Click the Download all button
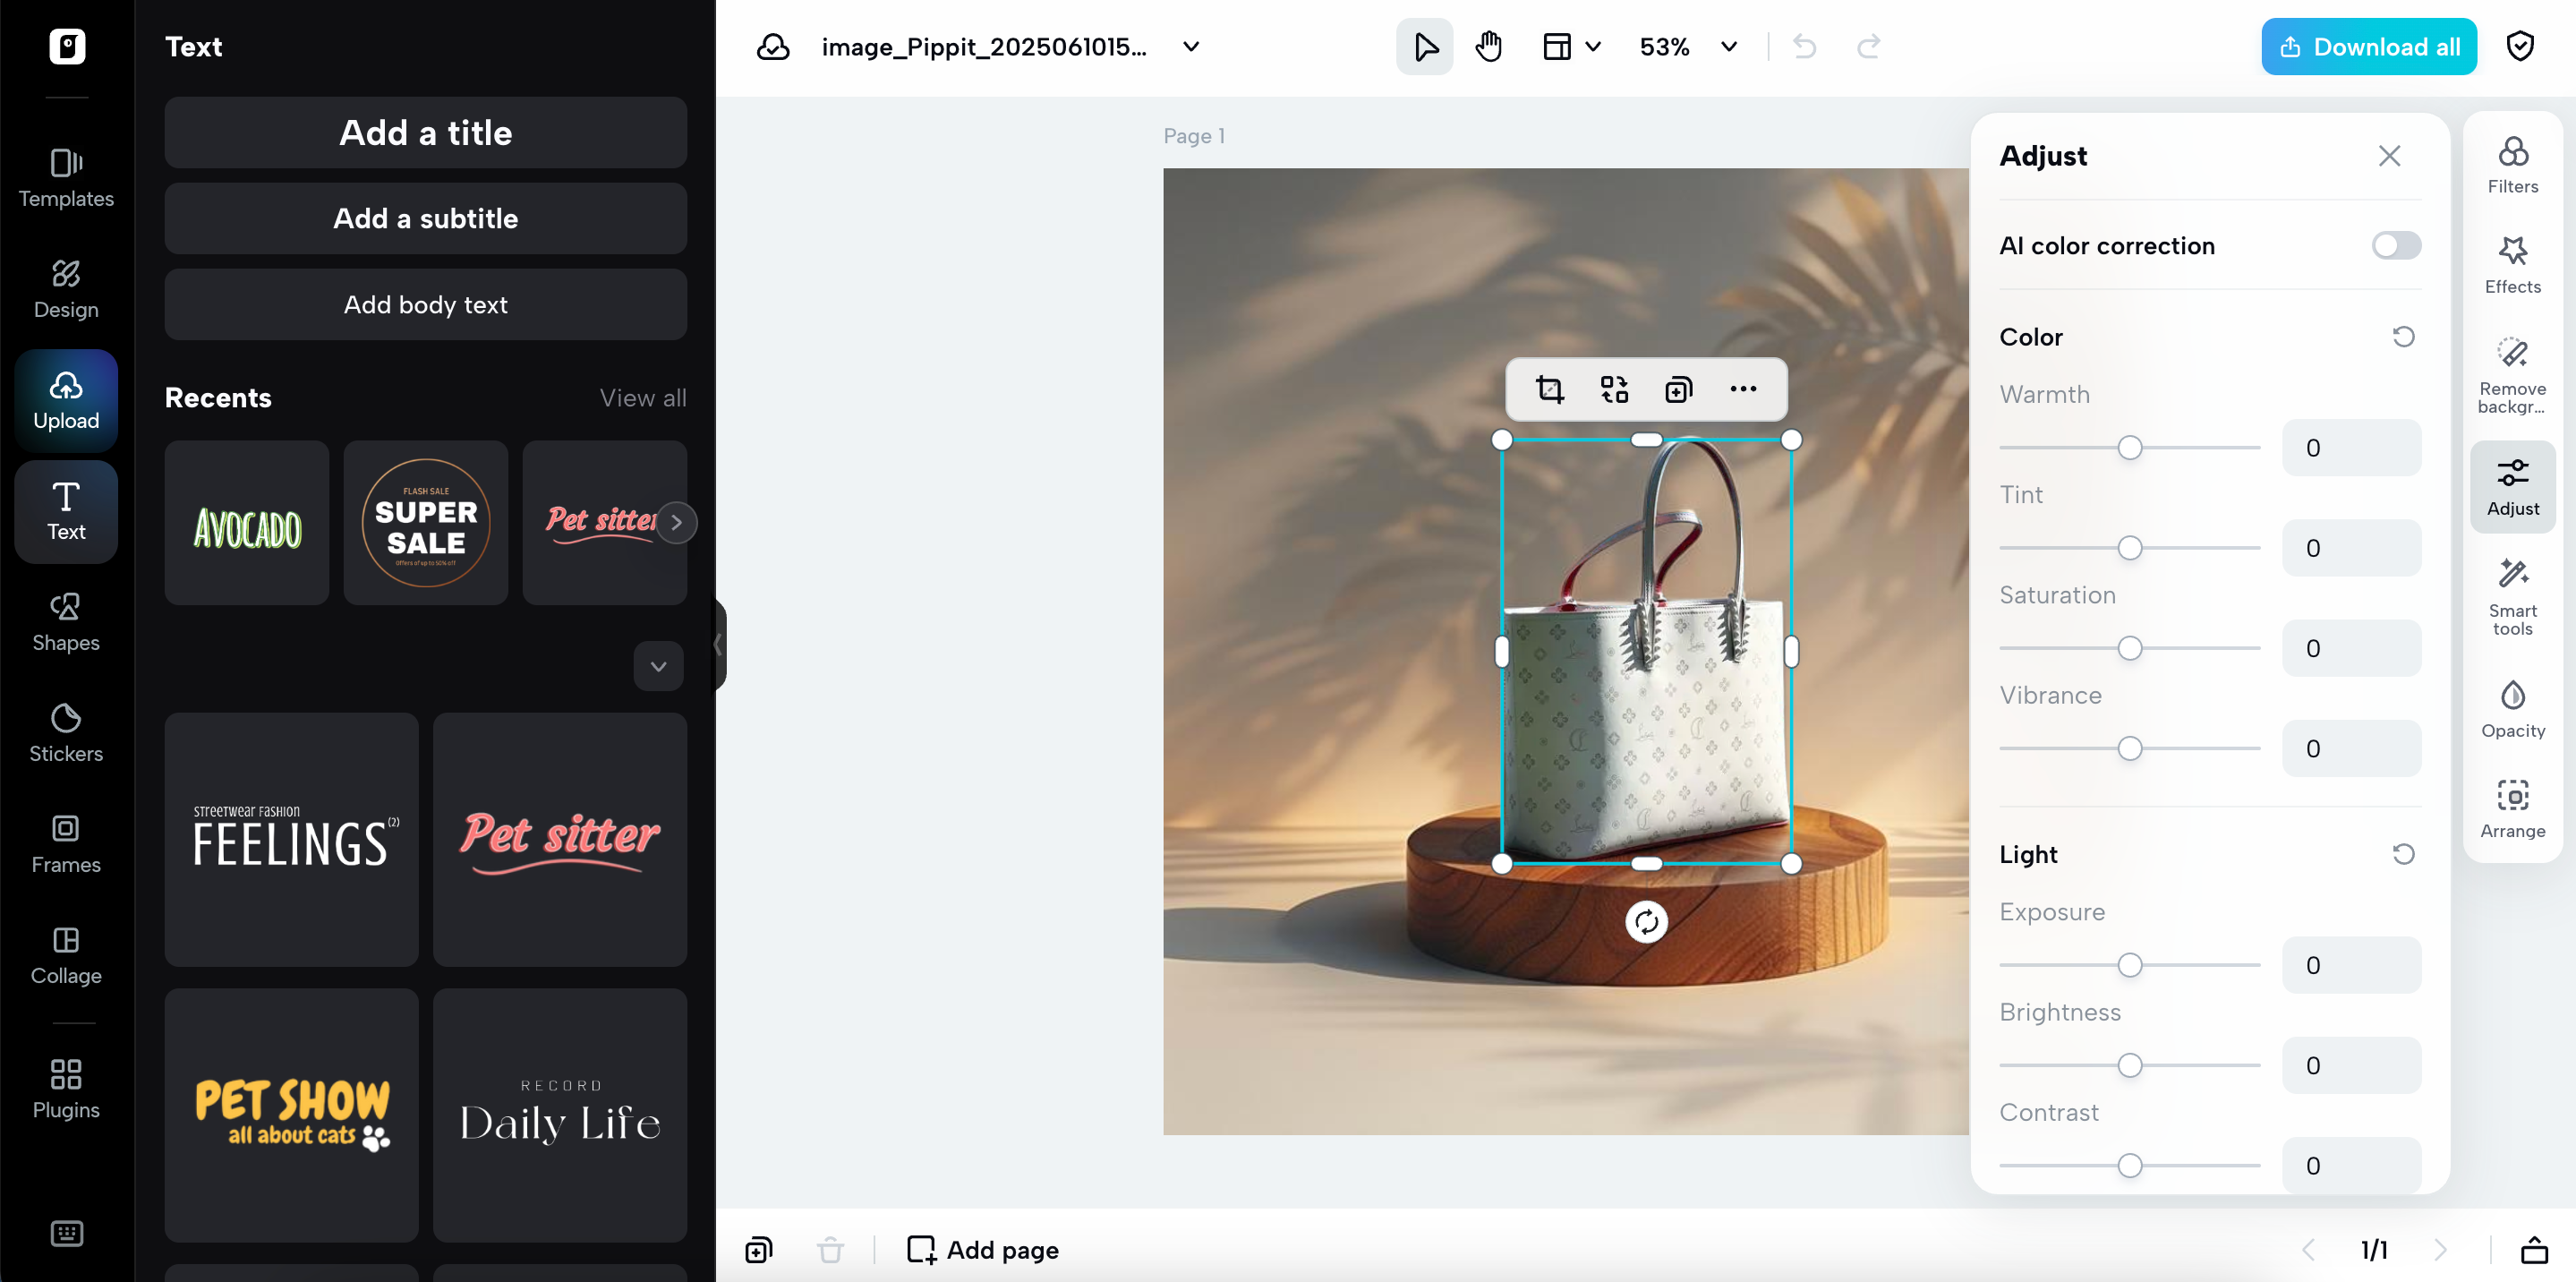This screenshot has height=1282, width=2576. 2369,46
